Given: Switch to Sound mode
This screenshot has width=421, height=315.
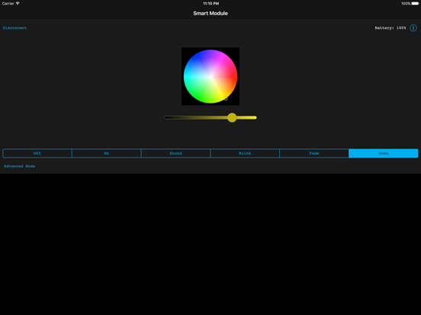Looking at the screenshot, I should [x=175, y=153].
